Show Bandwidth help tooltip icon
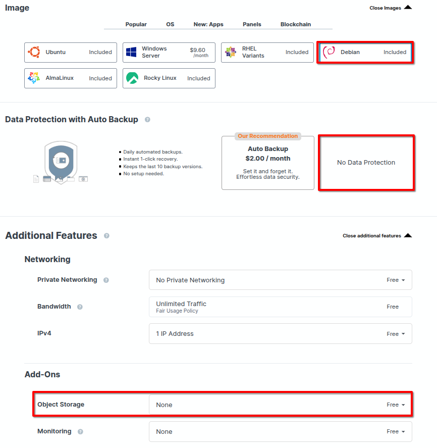The height and width of the screenshot is (448, 437). 80,307
